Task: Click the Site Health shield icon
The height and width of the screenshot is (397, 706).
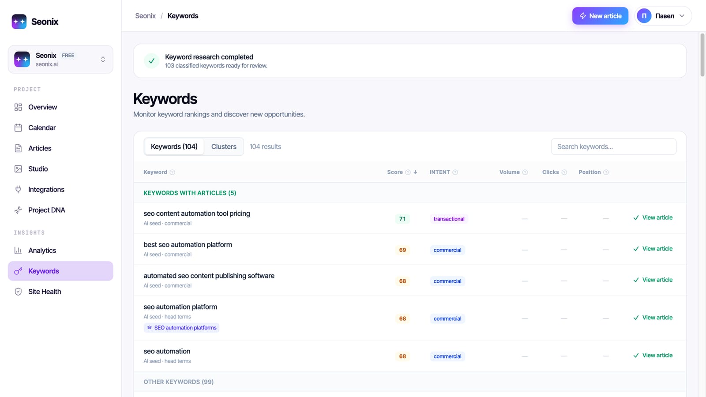Action: (x=18, y=292)
